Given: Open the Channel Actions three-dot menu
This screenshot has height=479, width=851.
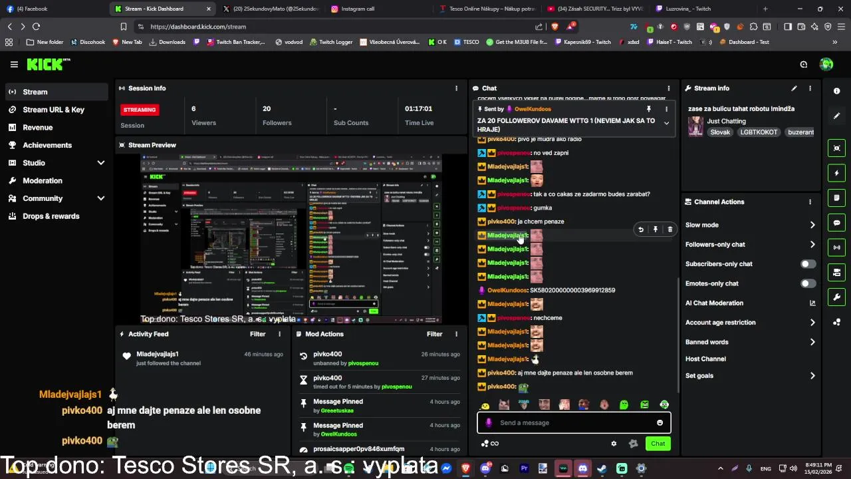Looking at the screenshot, I should click(810, 202).
